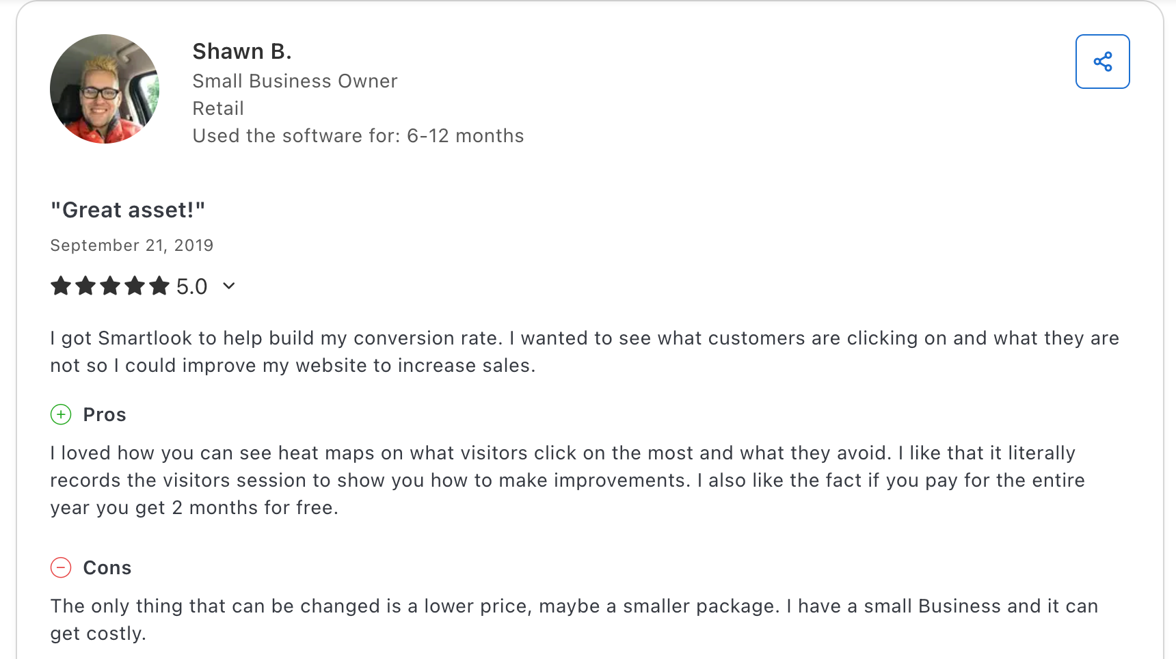Click the Cons heading label

click(x=107, y=568)
